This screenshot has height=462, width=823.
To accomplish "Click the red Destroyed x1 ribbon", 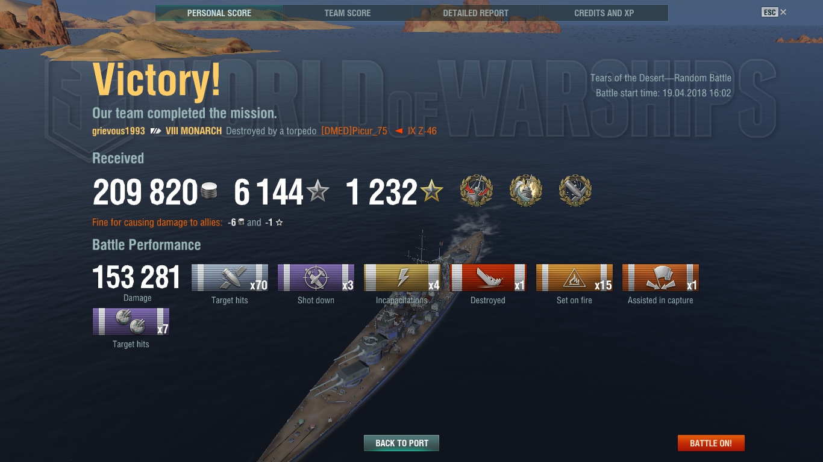I will click(x=488, y=278).
